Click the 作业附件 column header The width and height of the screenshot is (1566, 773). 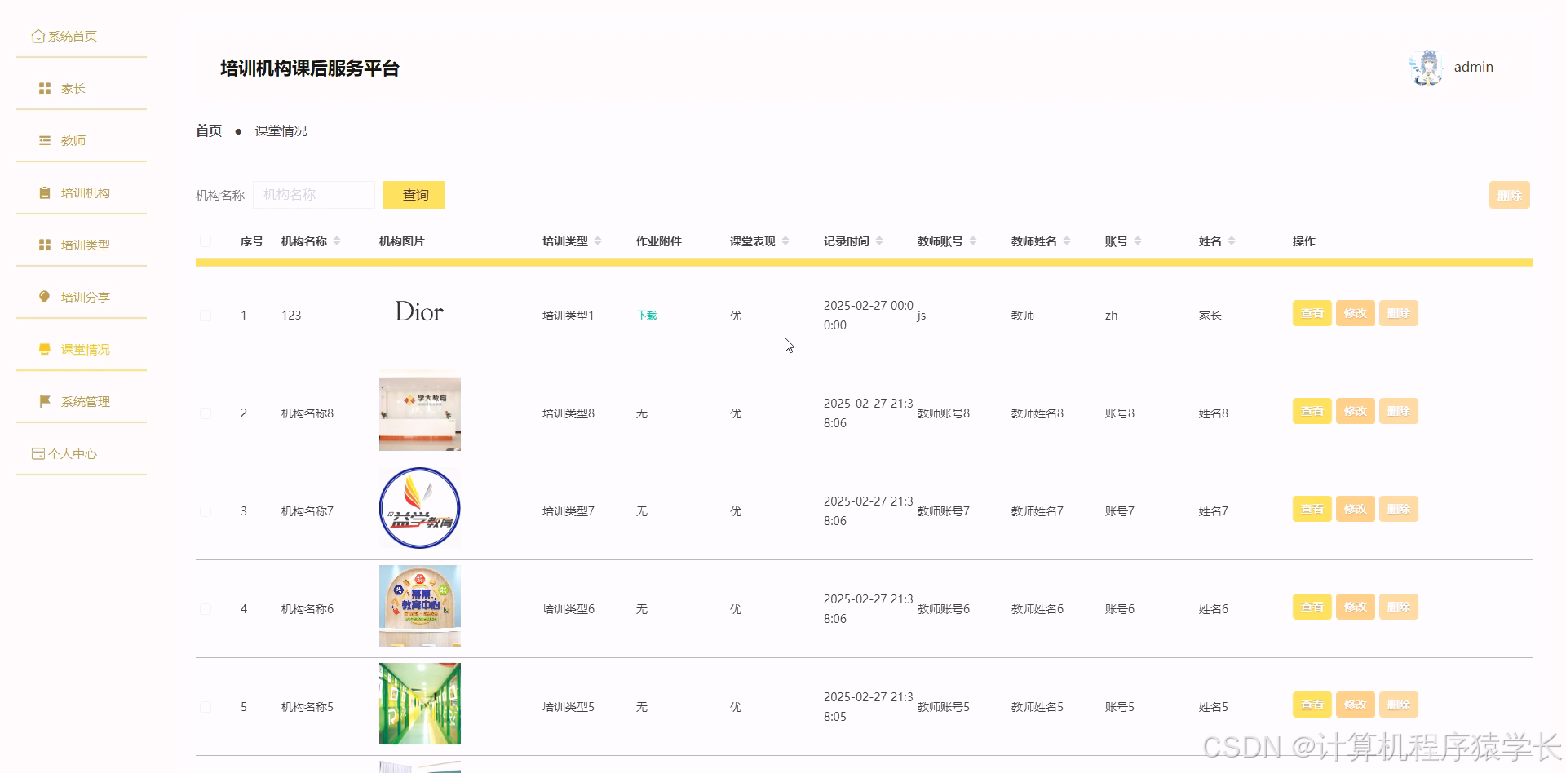(659, 241)
